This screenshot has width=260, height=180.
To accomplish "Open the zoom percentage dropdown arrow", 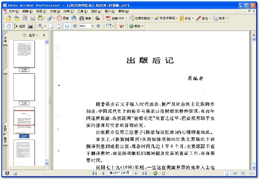I will click(x=93, y=26).
